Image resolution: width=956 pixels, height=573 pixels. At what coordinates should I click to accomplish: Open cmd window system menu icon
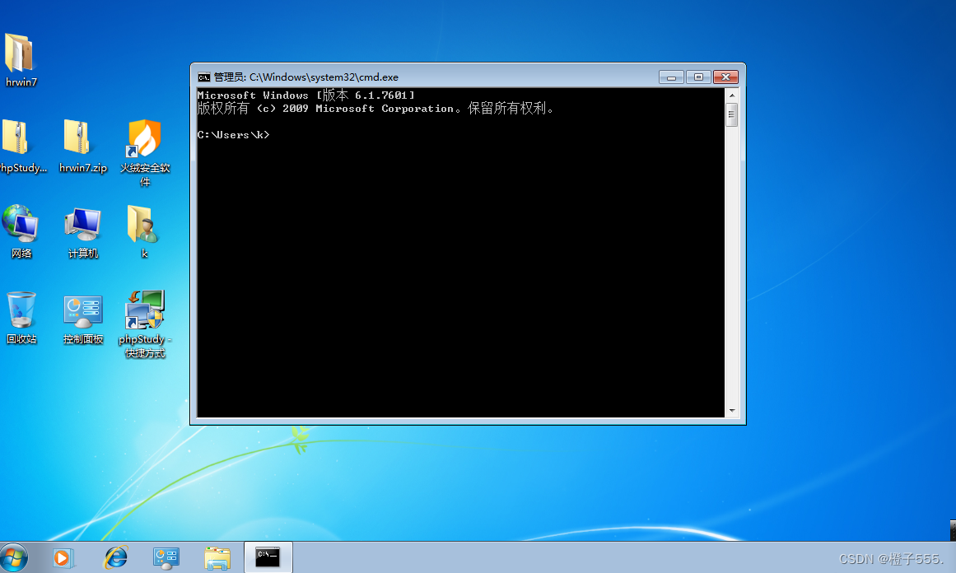click(203, 77)
